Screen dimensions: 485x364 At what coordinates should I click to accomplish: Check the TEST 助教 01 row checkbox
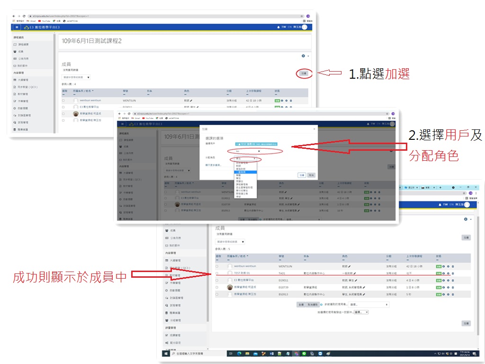click(217, 273)
